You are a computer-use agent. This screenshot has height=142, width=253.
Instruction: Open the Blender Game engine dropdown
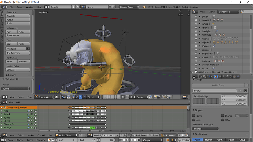tap(129, 7)
